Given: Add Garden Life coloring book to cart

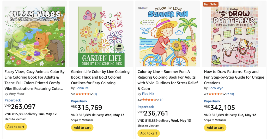Looking at the screenshot, I should pyautogui.click(x=82, y=128).
